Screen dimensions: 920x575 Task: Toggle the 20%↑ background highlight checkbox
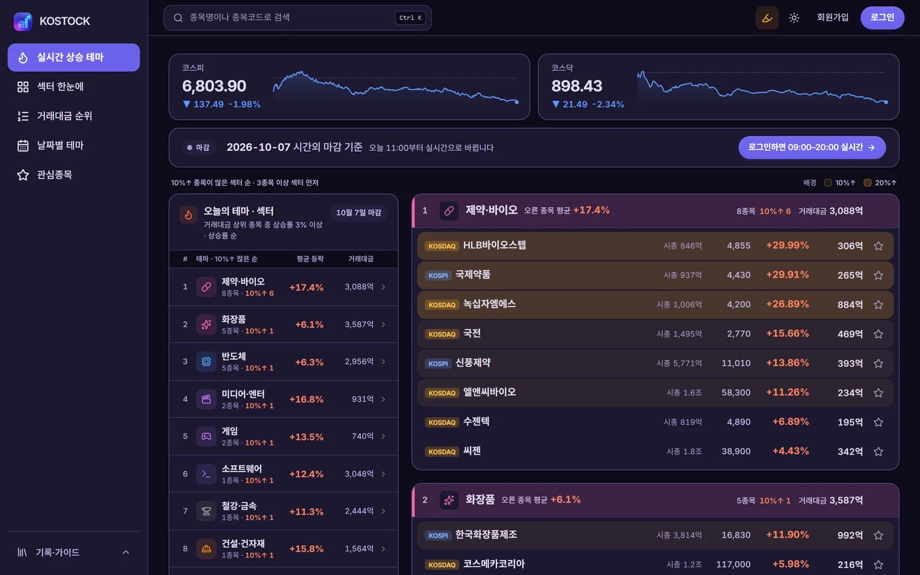pos(868,183)
